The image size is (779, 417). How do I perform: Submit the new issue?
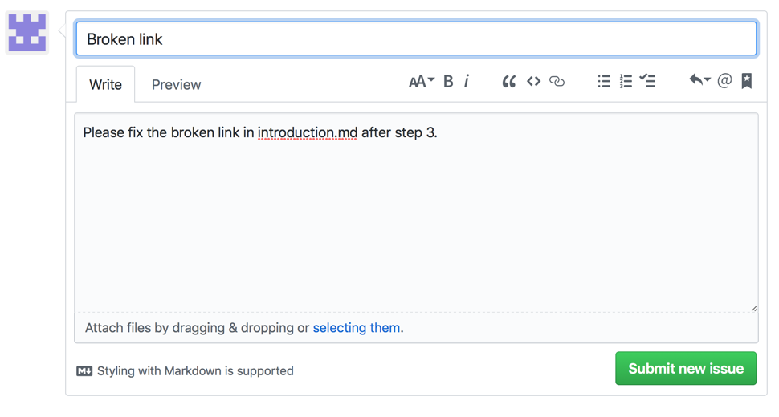click(x=685, y=369)
